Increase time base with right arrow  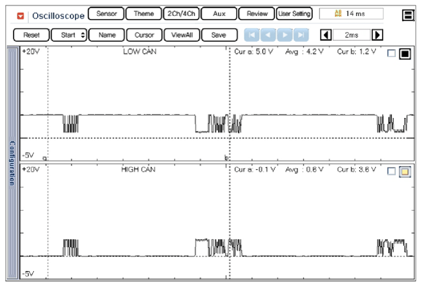click(x=378, y=35)
